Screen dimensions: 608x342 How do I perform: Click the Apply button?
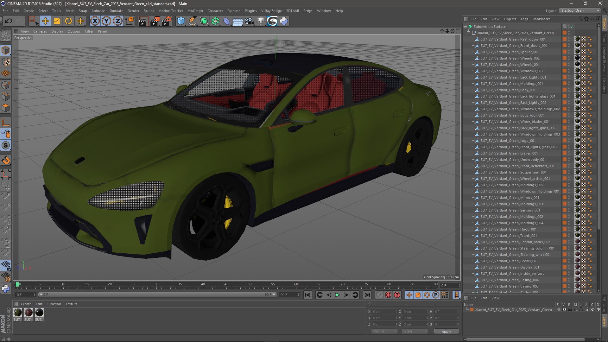[x=446, y=332]
